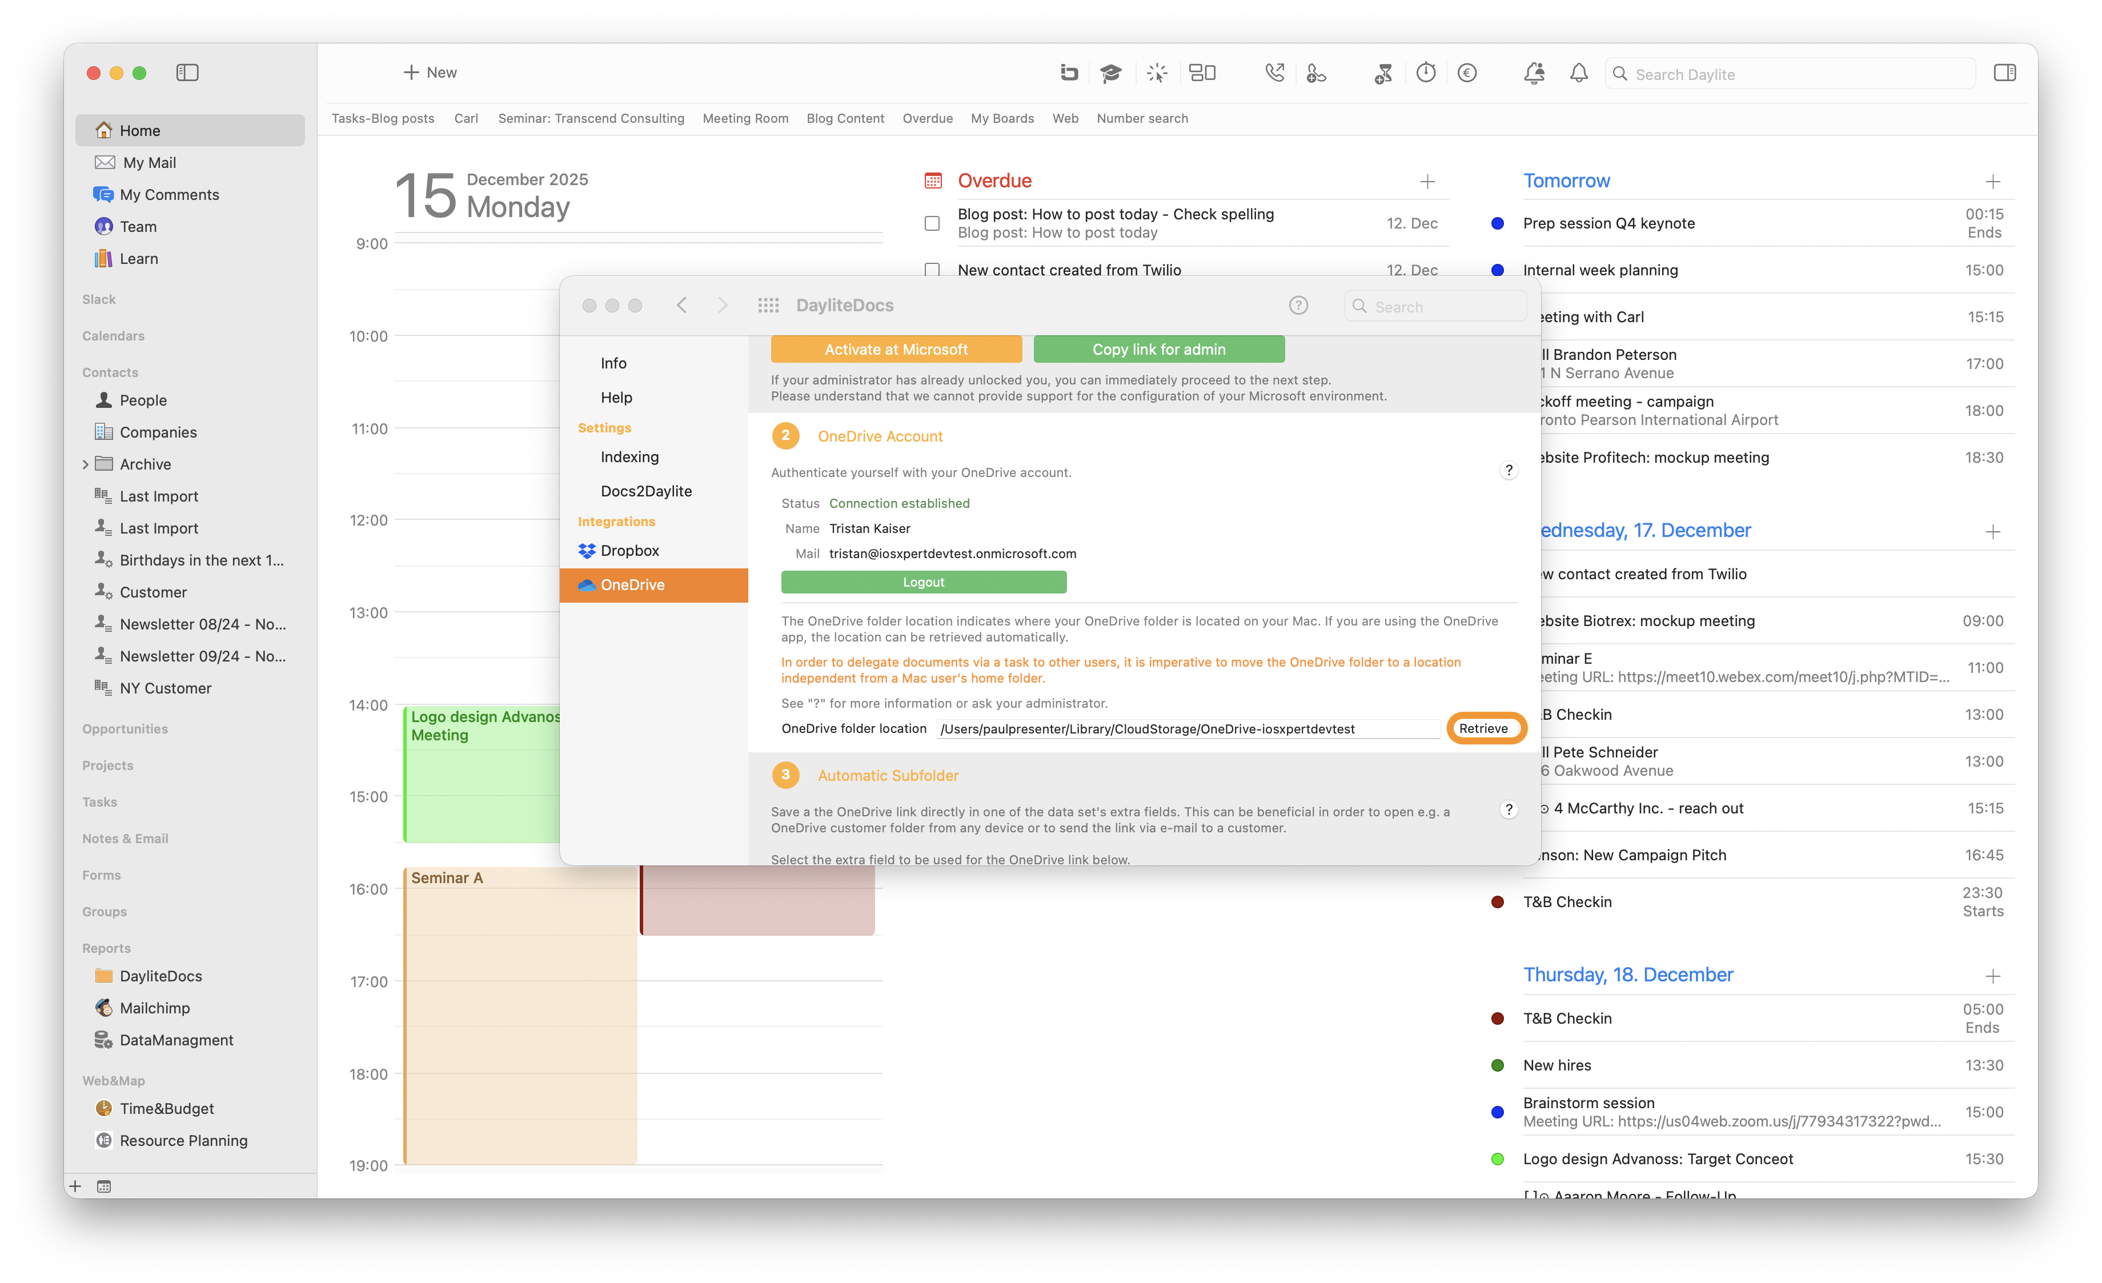This screenshot has height=1283, width=2102.
Task: Add item to Thursday, 18. December
Action: click(1993, 976)
